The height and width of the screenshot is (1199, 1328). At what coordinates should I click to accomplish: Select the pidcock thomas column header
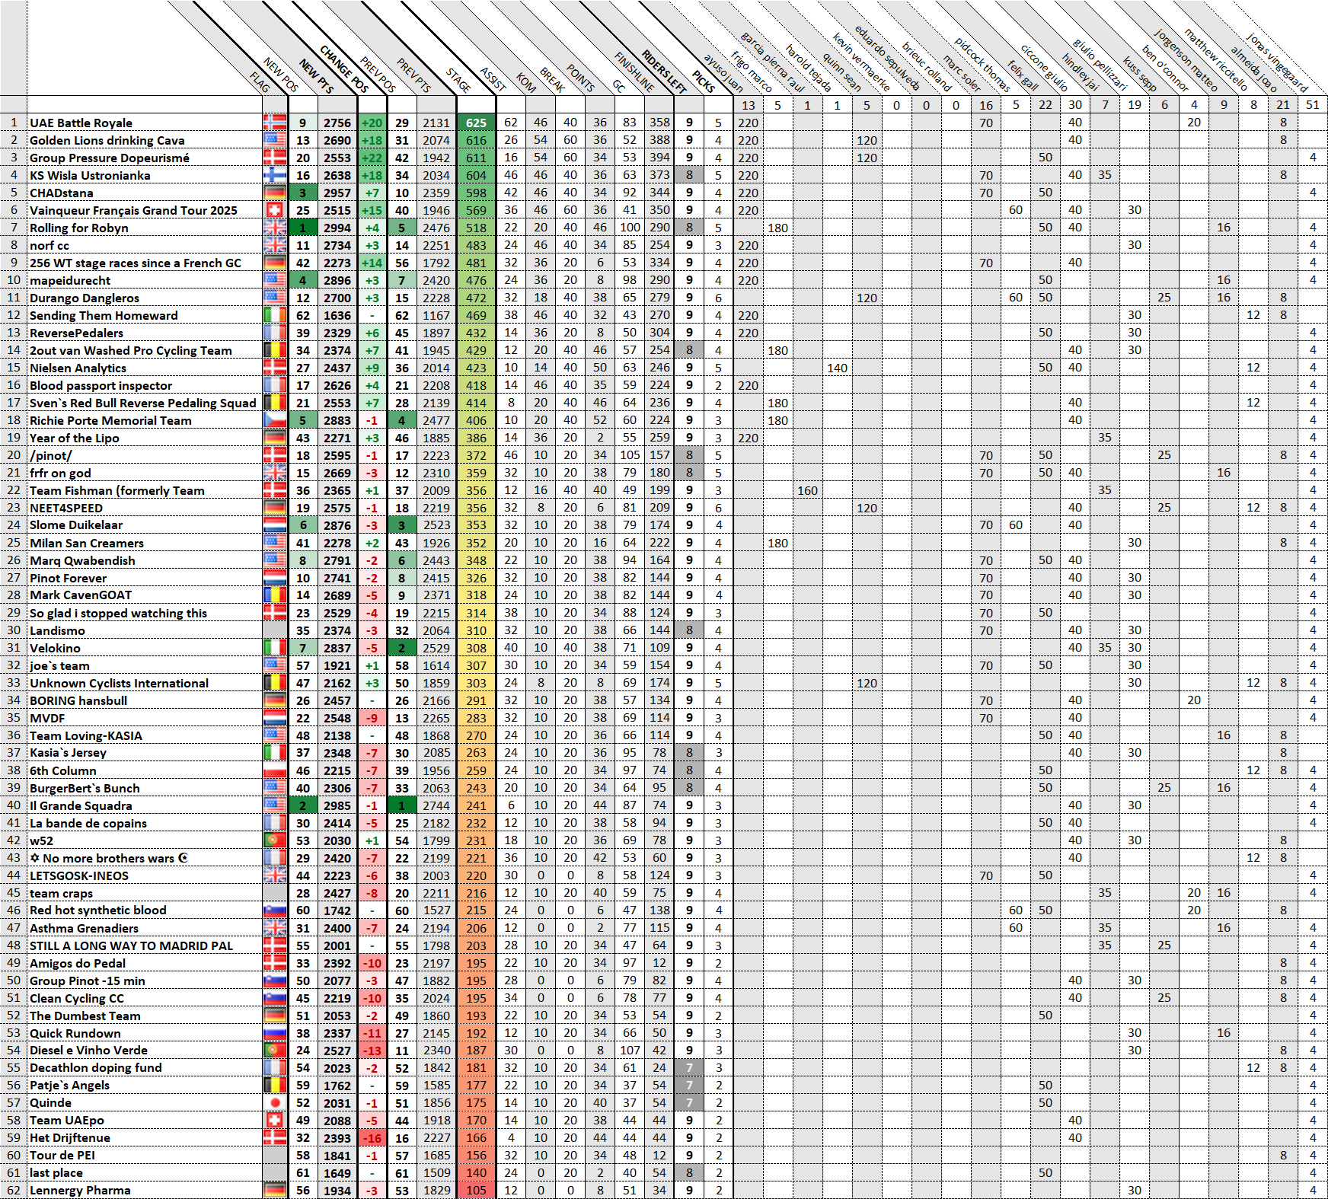coord(982,65)
